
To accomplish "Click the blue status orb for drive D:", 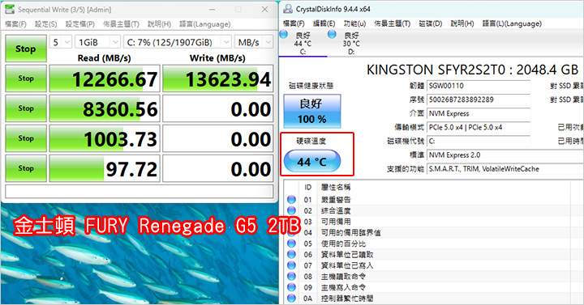I will point(332,35).
